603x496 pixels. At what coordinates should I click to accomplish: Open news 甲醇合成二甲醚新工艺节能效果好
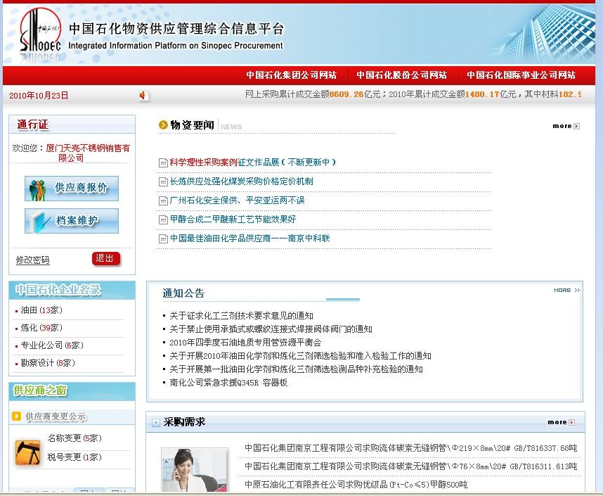click(233, 219)
